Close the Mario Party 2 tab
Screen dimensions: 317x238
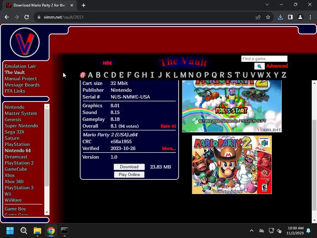coord(72,5)
